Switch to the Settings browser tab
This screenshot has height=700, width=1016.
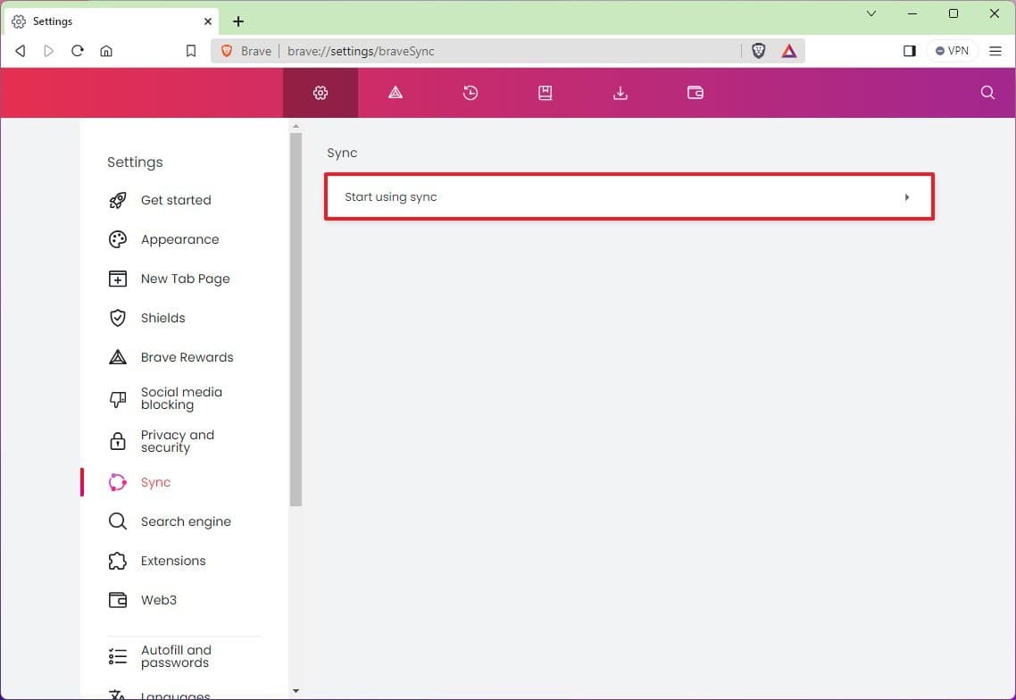(x=107, y=21)
